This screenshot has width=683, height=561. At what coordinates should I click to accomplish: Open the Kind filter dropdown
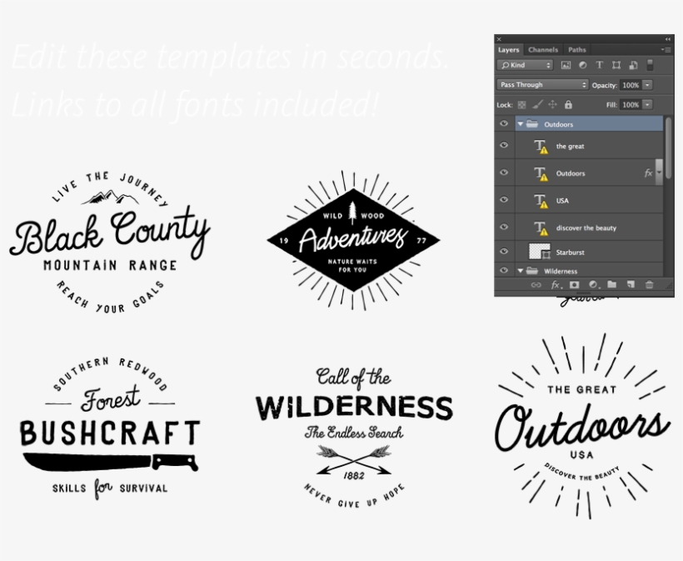pos(525,65)
